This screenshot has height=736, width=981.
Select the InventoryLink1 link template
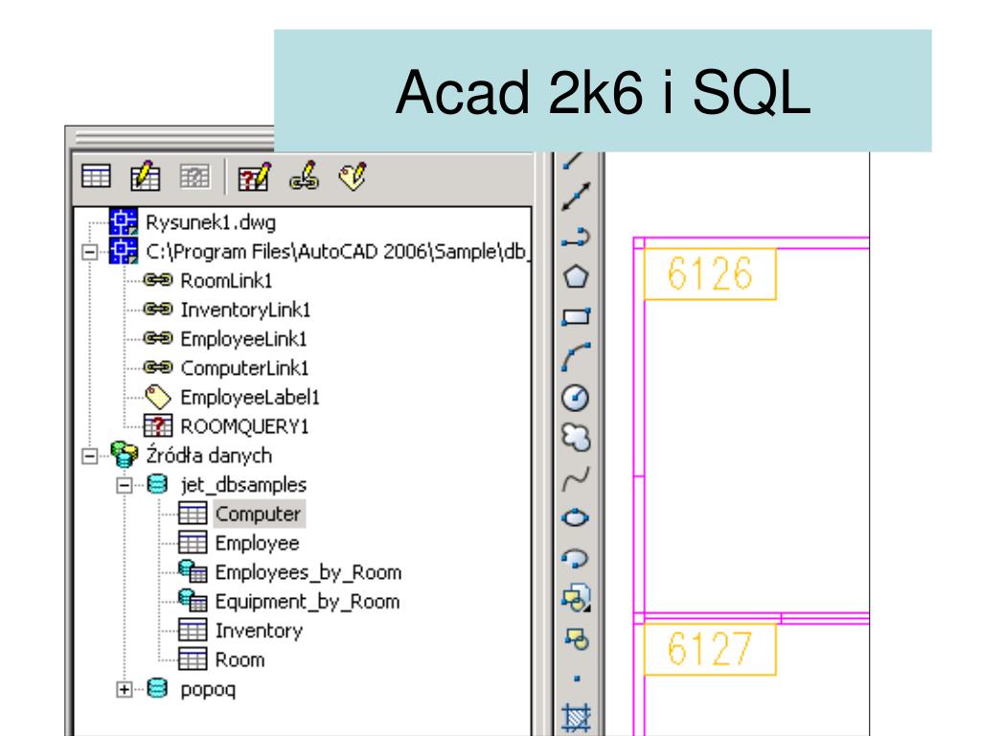tap(245, 310)
